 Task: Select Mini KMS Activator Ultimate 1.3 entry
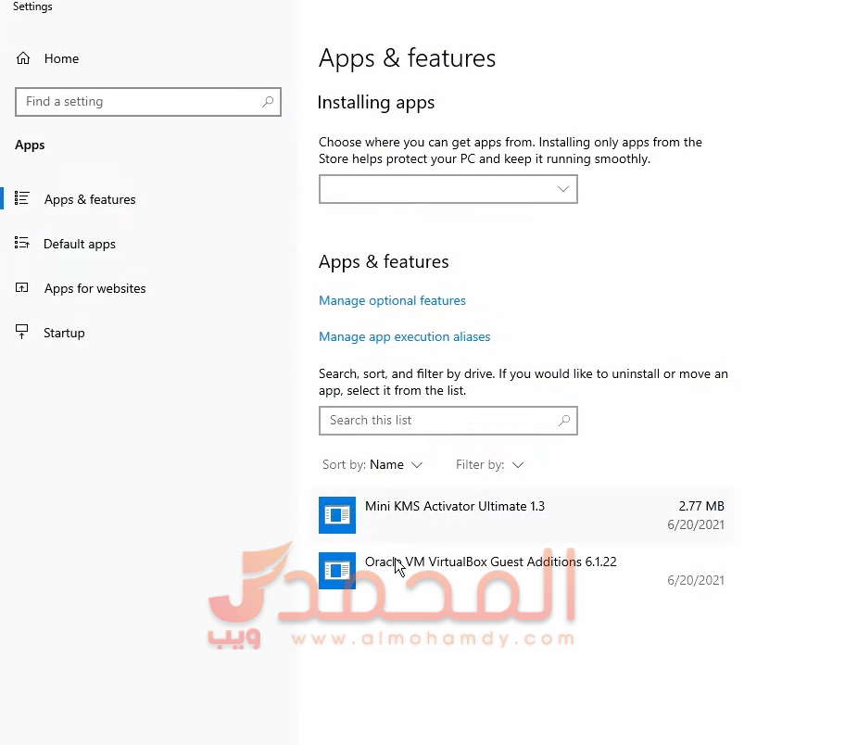click(525, 515)
